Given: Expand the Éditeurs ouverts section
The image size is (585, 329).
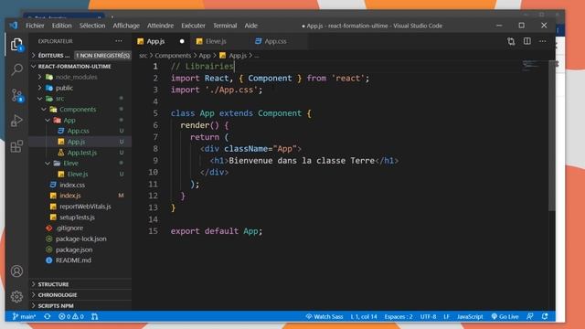Looking at the screenshot, I should click(x=80, y=55).
